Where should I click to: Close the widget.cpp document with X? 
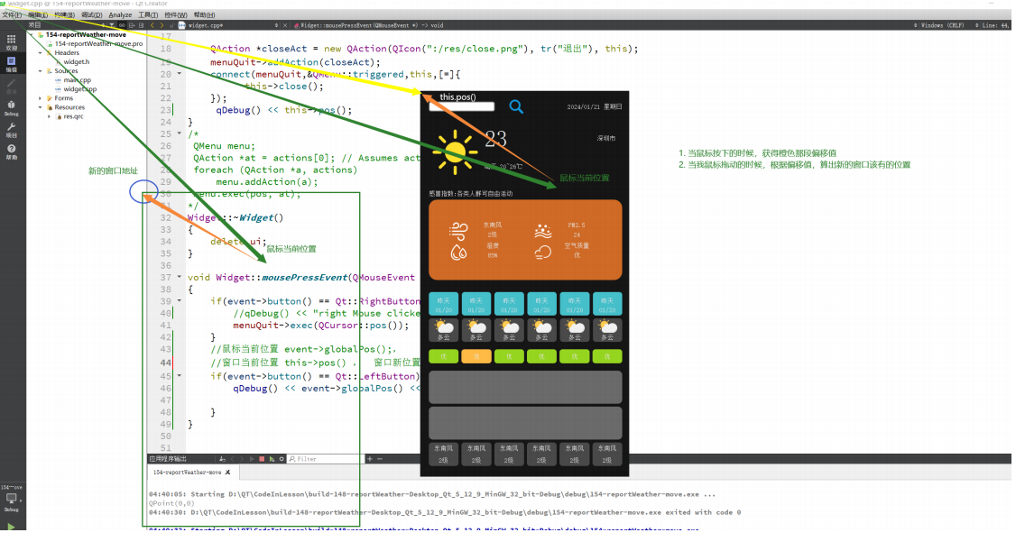pos(285,25)
